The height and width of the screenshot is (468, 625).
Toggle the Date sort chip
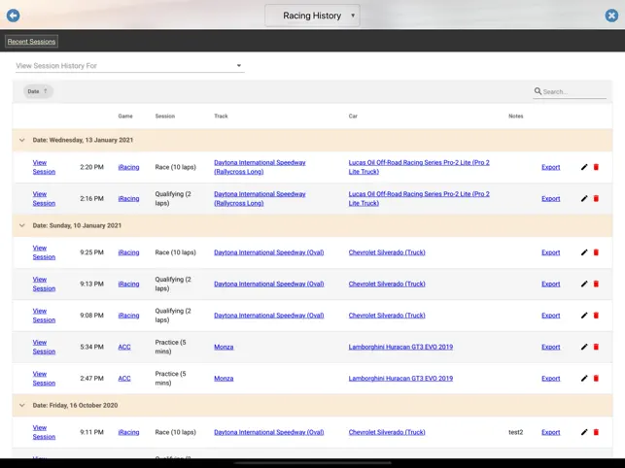point(38,91)
